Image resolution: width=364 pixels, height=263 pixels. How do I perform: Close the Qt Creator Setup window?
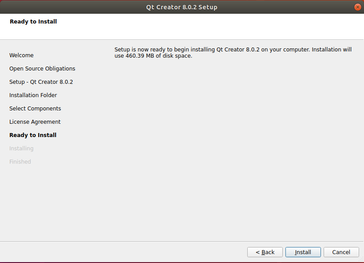pos(357,7)
